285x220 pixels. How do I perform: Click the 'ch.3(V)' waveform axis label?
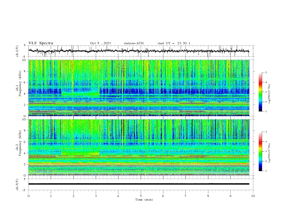17,184
